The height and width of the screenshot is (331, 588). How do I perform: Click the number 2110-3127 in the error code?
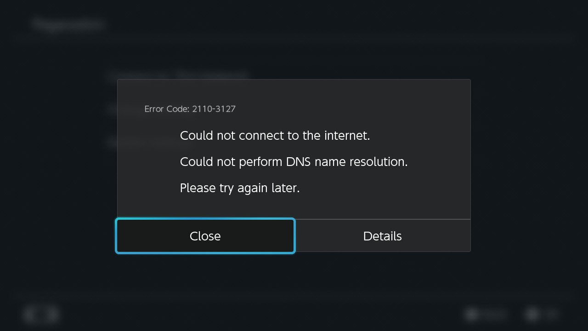(214, 109)
